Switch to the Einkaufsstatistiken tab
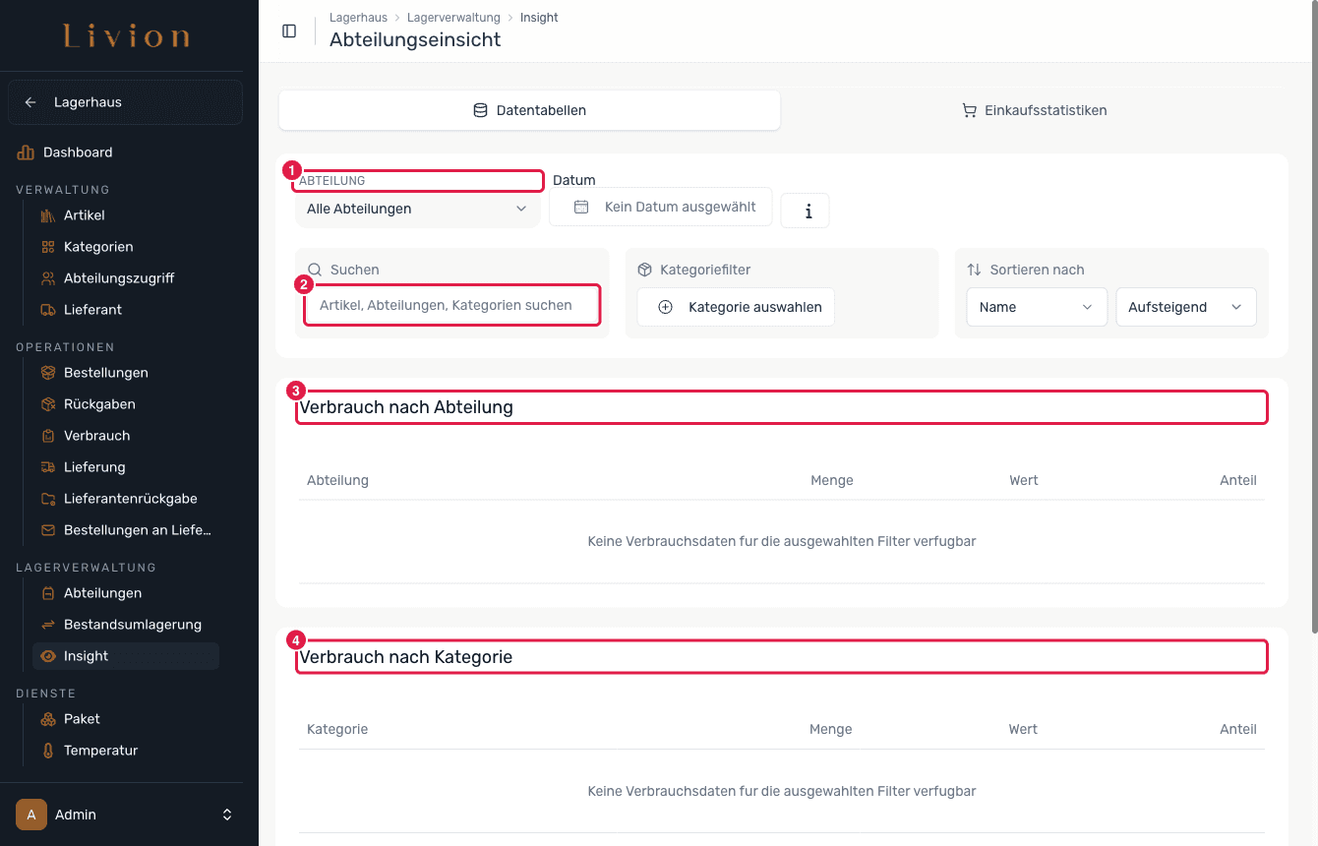1318x846 pixels. click(1034, 110)
